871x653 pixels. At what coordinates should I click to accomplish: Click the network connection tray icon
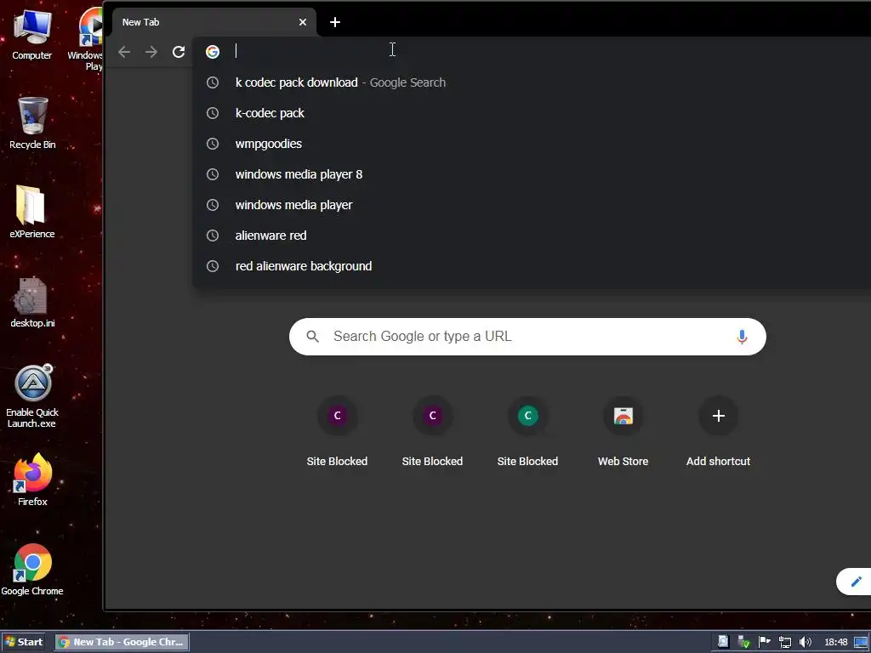785,642
